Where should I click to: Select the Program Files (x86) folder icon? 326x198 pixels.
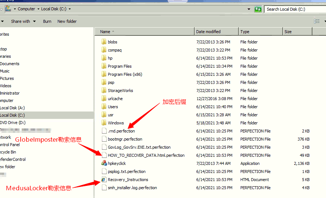104,74
